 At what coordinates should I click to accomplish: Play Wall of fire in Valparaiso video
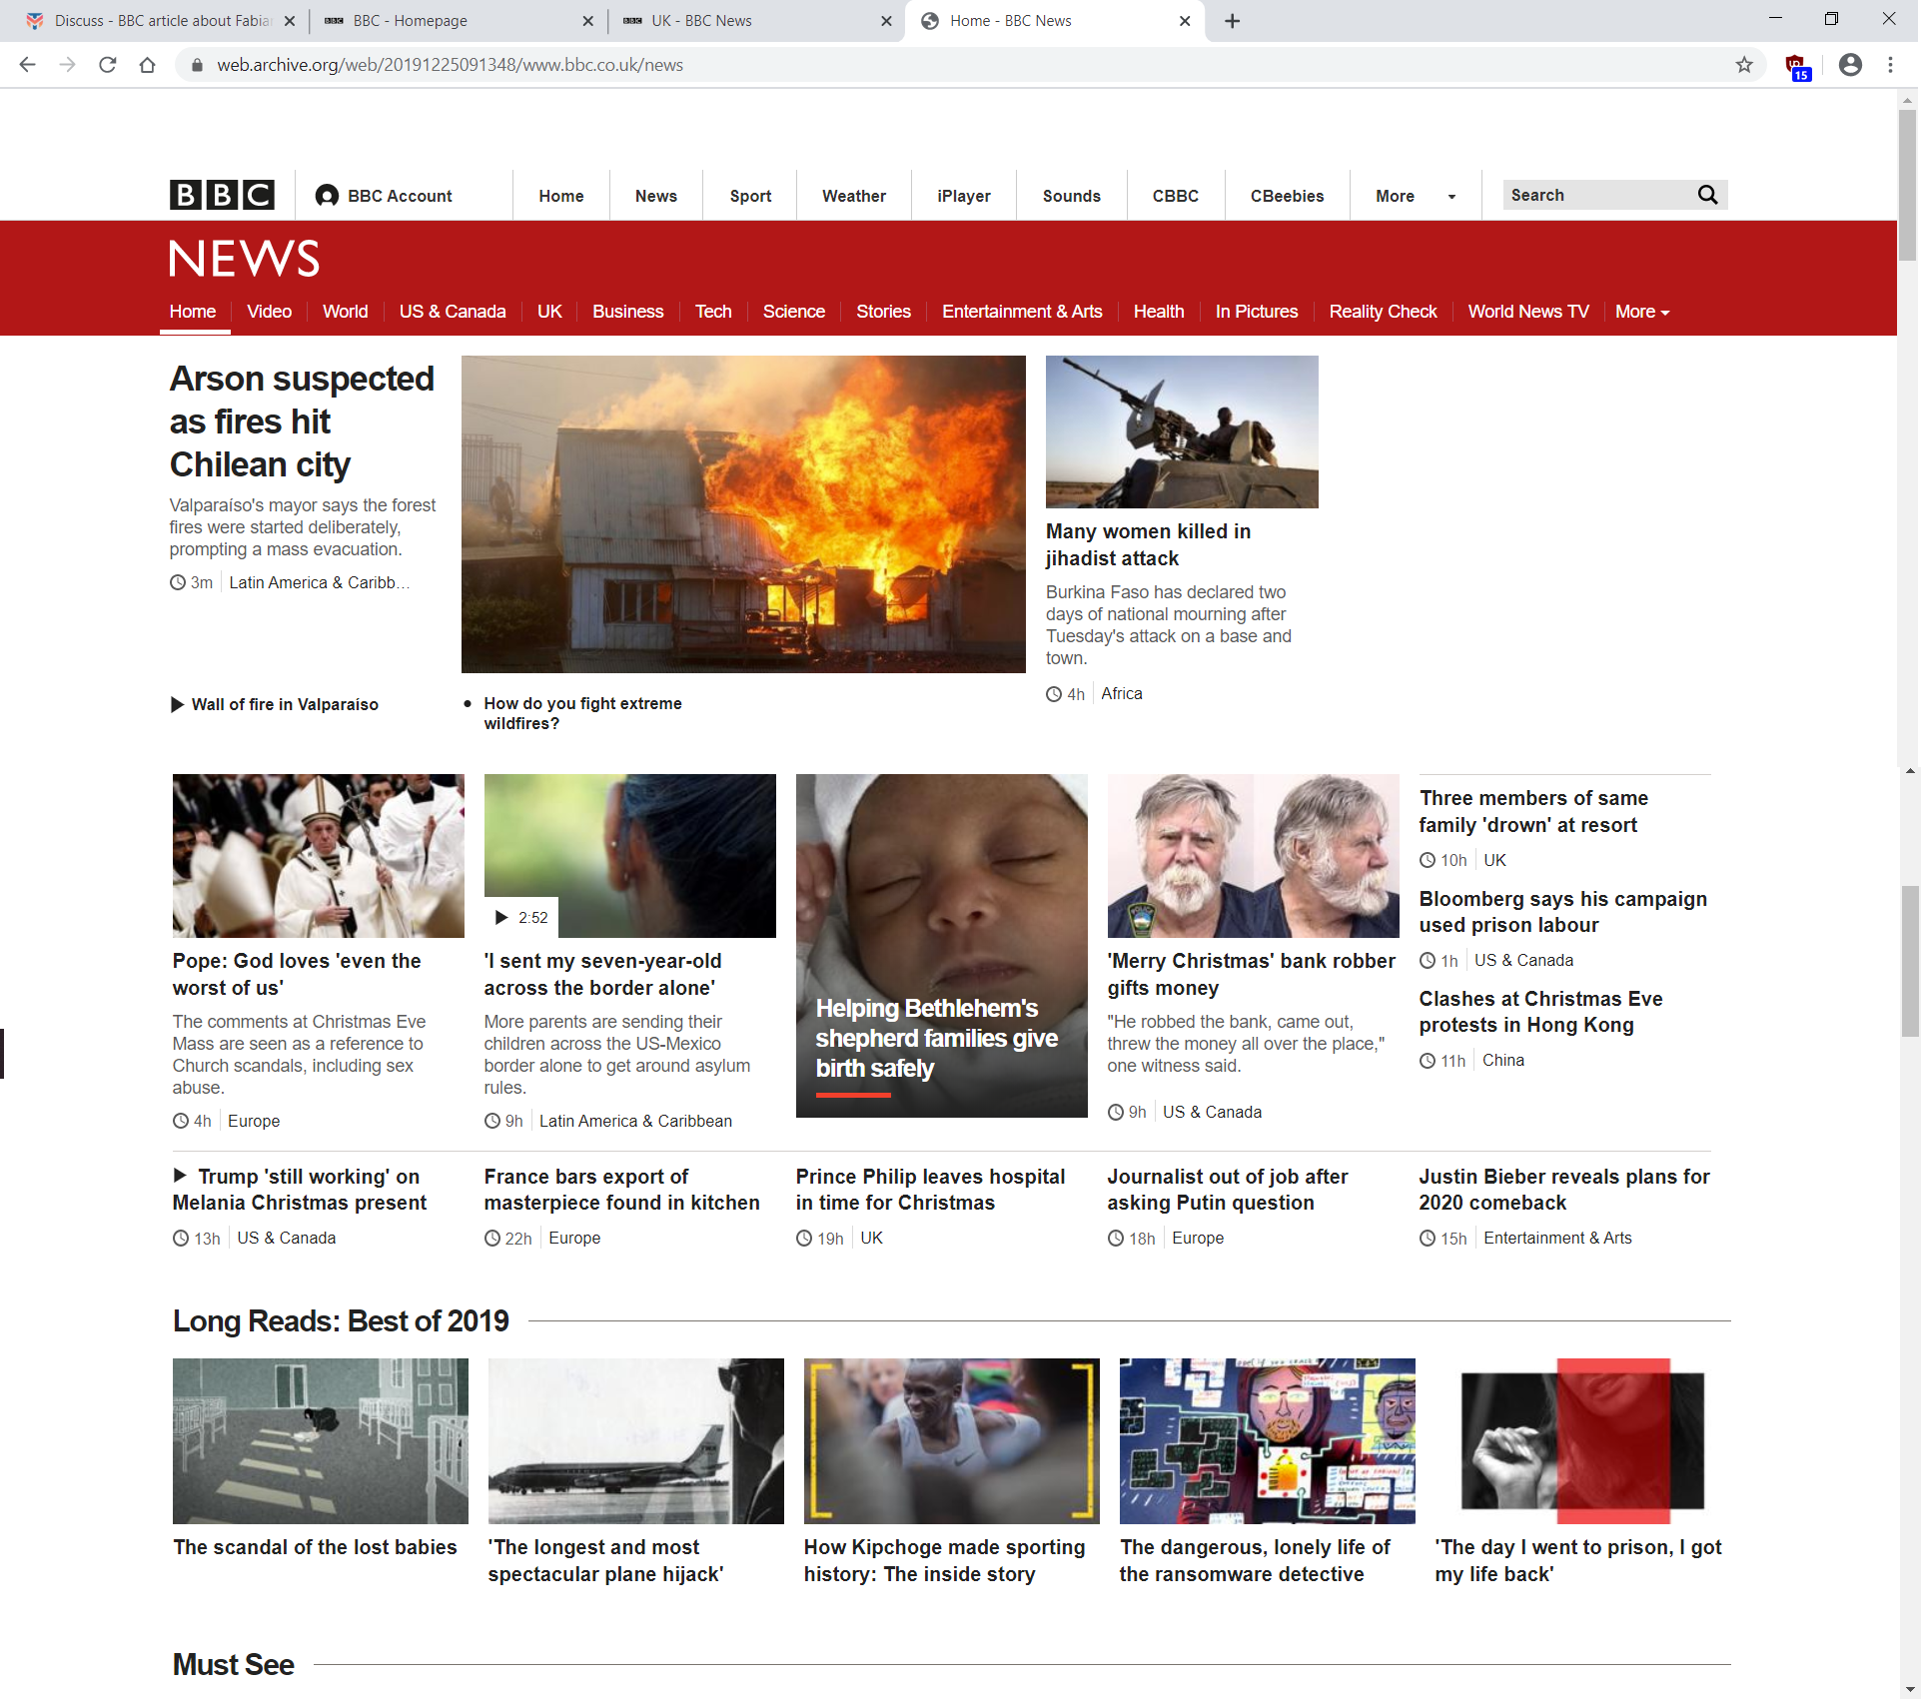274,704
